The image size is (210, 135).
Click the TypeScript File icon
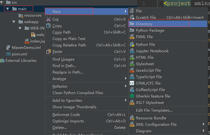pyautogui.click(x=132, y=77)
